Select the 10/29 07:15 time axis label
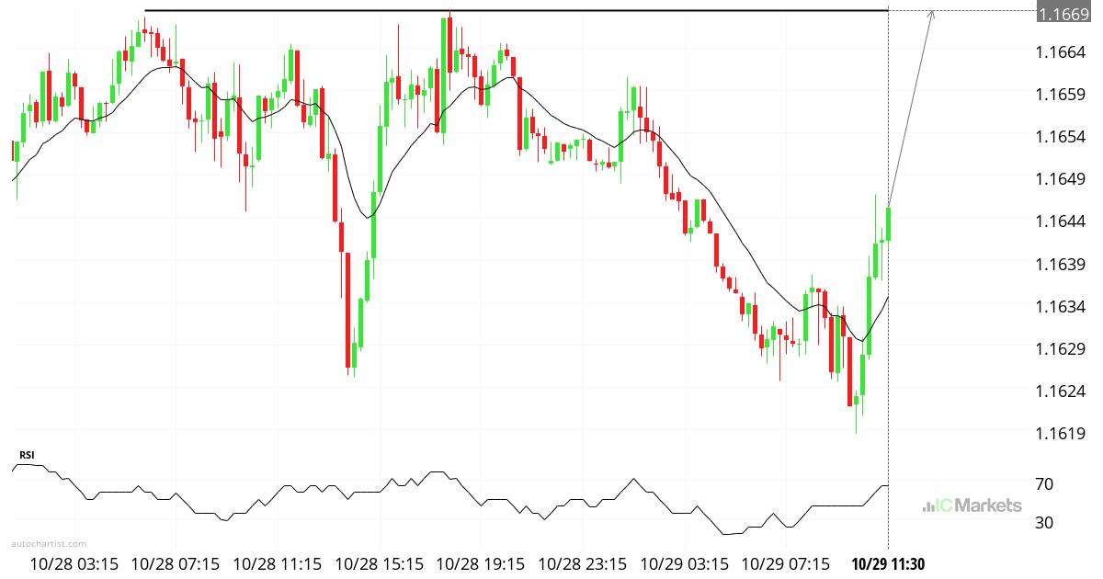This screenshot has width=1103, height=579. pyautogui.click(x=787, y=562)
